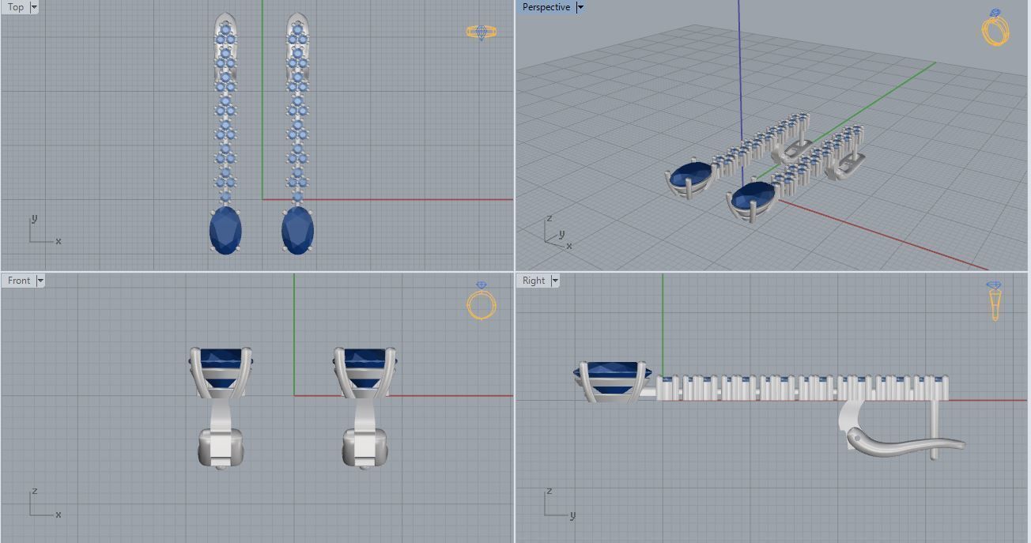This screenshot has height=543, width=1031.
Task: Click the orange ring icon in Top viewport
Action: click(482, 32)
